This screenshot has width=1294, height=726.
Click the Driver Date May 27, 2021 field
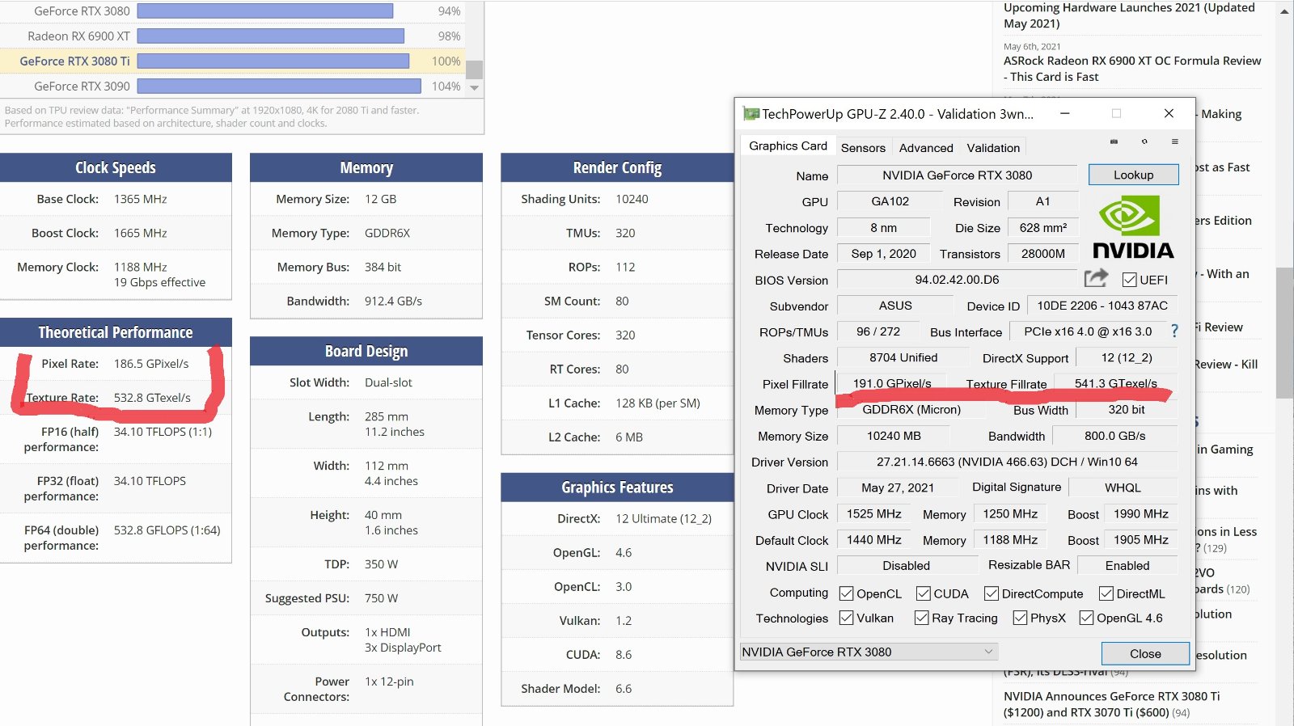pyautogui.click(x=898, y=488)
